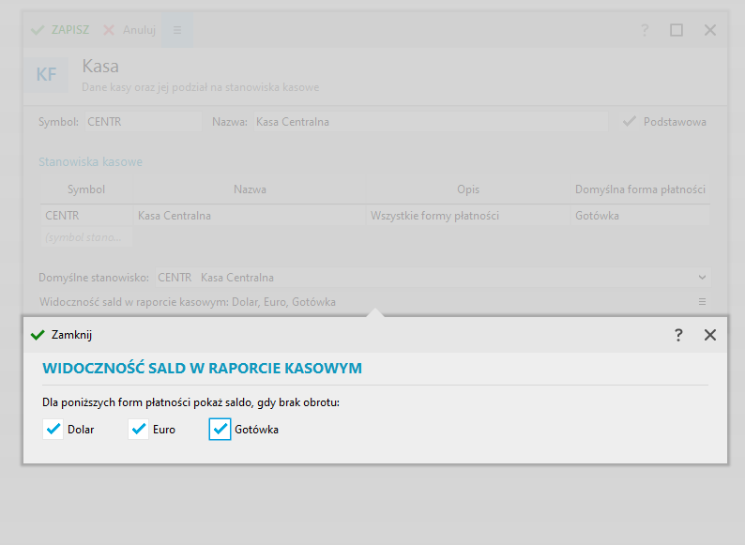
Task: Open the hamburger menu next to Anuluj
Action: pyautogui.click(x=177, y=30)
